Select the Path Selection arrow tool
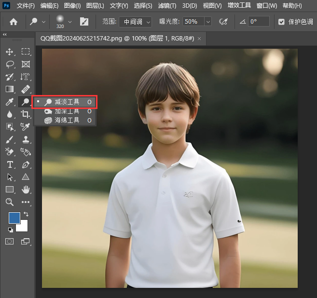317x298 pixels. pos(10,177)
